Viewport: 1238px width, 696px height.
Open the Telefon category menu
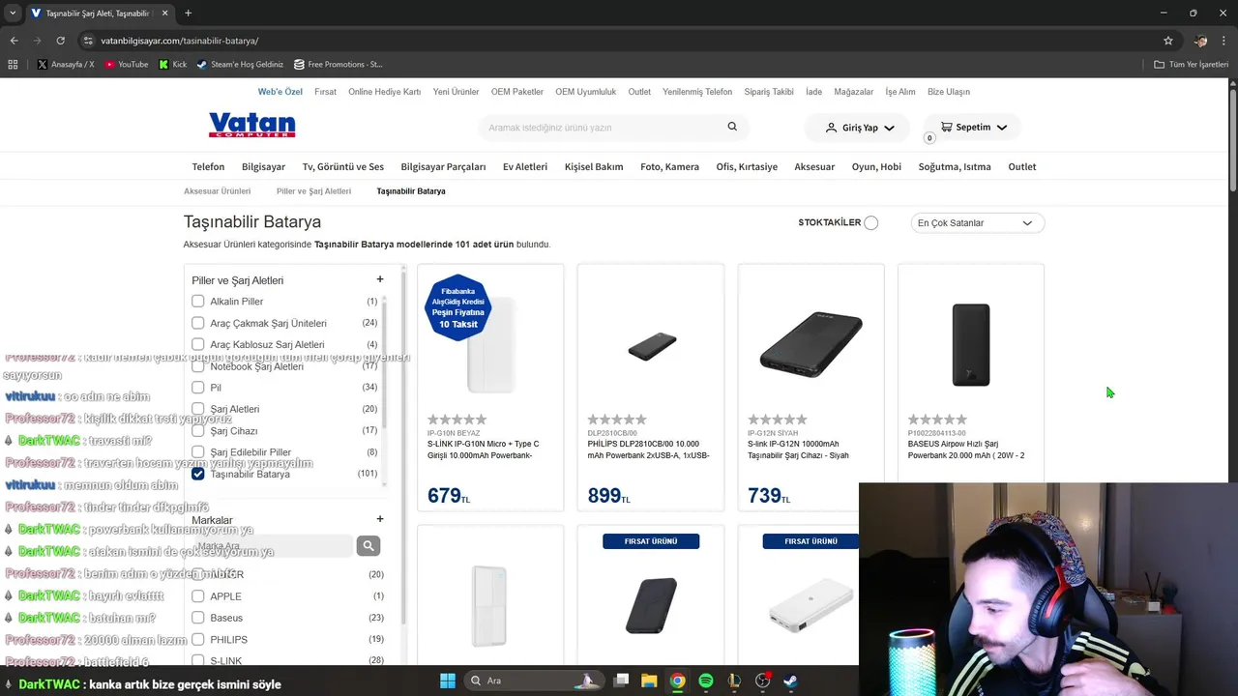pos(208,166)
